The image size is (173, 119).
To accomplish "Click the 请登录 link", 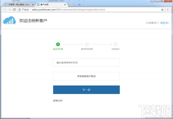I will pos(165,23).
